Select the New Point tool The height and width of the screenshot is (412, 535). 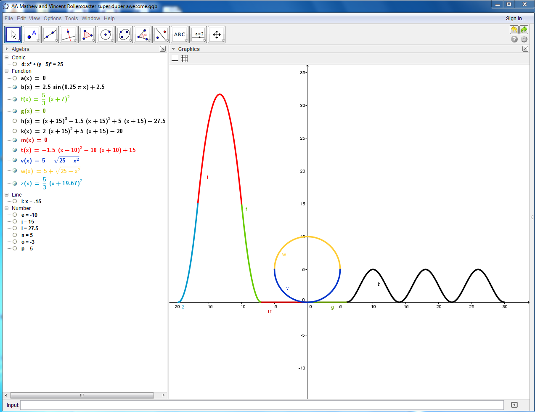coord(32,35)
